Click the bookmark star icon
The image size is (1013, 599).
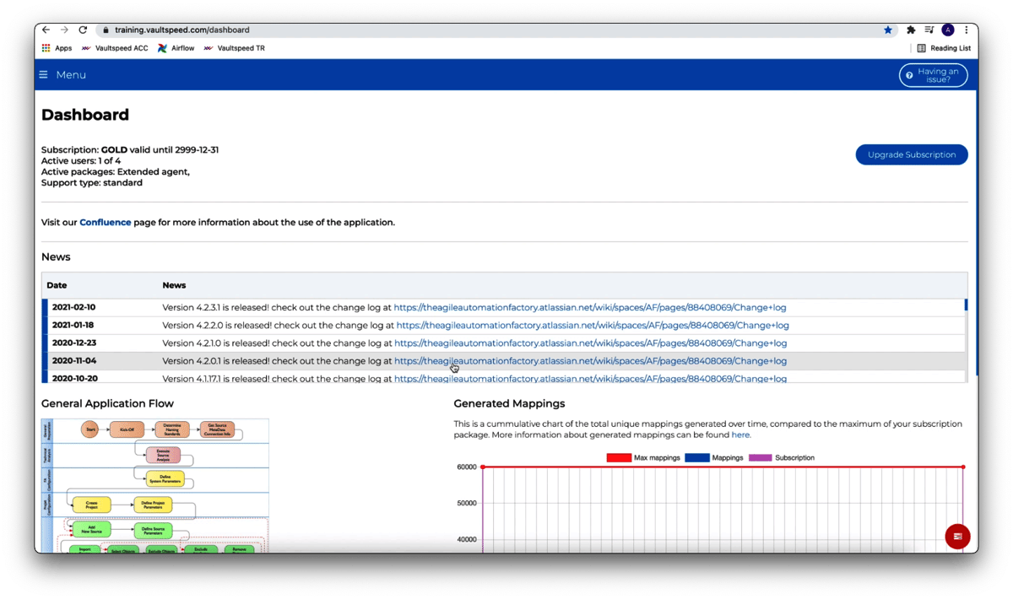coord(888,30)
